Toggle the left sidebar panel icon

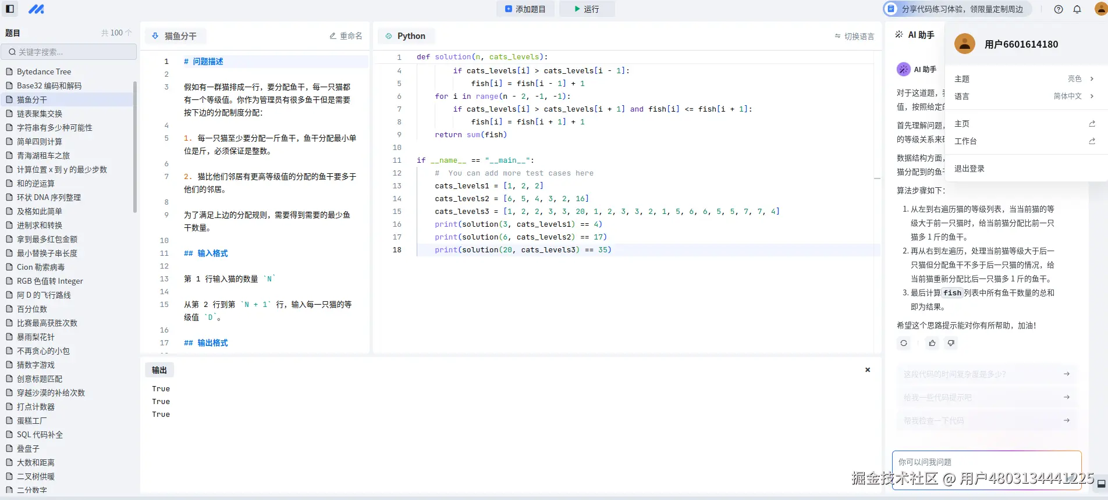click(10, 9)
